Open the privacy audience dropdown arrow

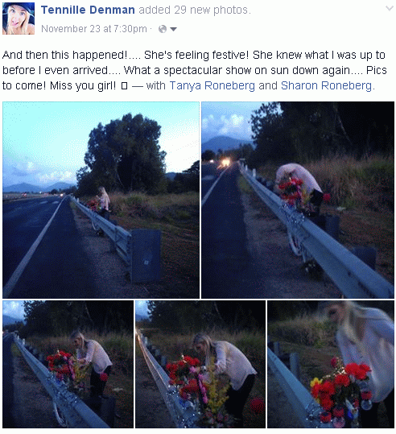pos(173,29)
